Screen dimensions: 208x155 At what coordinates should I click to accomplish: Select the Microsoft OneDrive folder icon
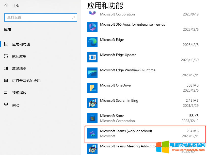92,88
